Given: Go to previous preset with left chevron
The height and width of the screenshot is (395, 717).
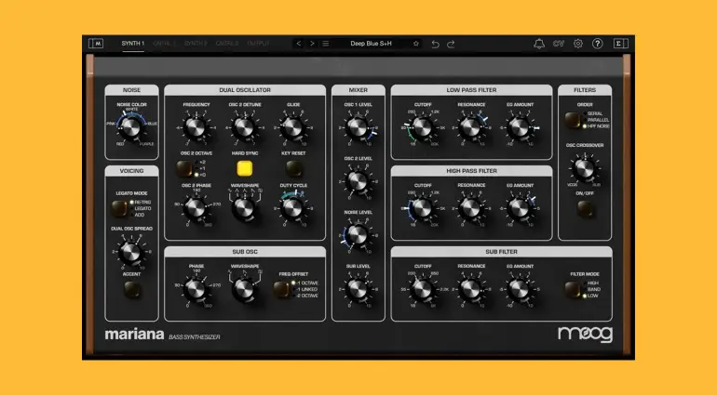Looking at the screenshot, I should [299, 44].
